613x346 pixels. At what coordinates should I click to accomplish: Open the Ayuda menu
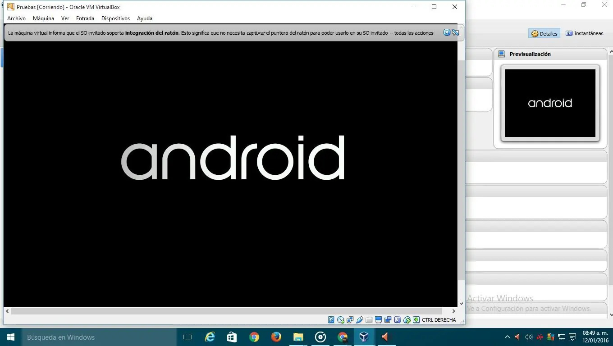click(x=145, y=18)
